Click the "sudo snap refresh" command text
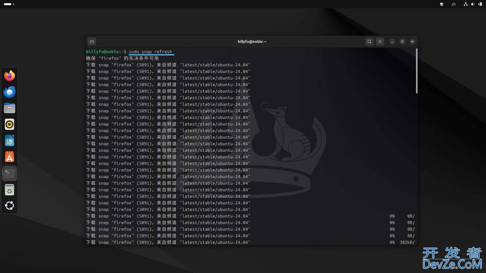The image size is (486, 273). pyautogui.click(x=150, y=52)
